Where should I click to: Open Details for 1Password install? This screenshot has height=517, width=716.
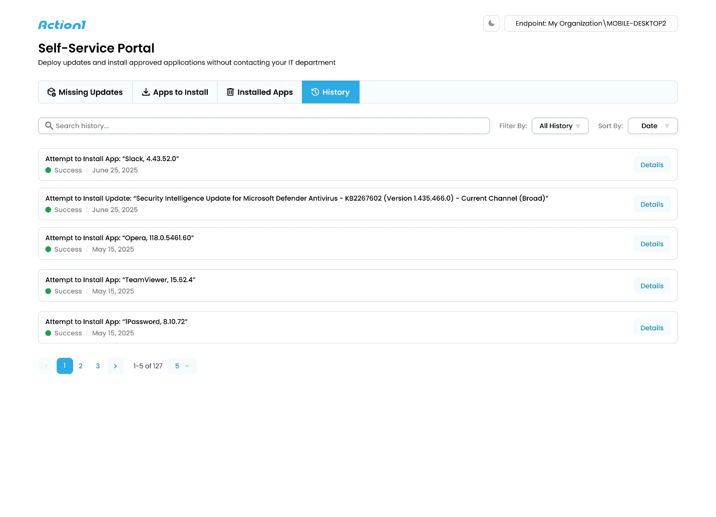pos(651,328)
